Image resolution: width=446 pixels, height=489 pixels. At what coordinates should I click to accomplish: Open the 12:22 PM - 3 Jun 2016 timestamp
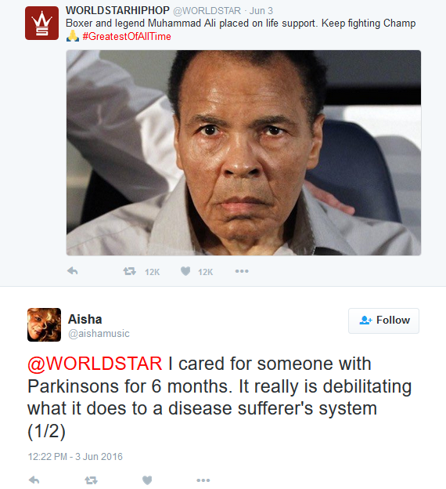coord(75,457)
